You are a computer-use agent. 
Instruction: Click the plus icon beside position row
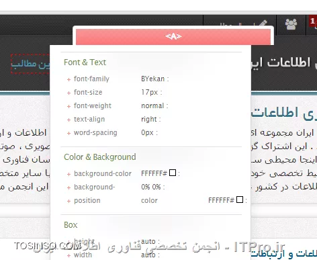pos(69,201)
